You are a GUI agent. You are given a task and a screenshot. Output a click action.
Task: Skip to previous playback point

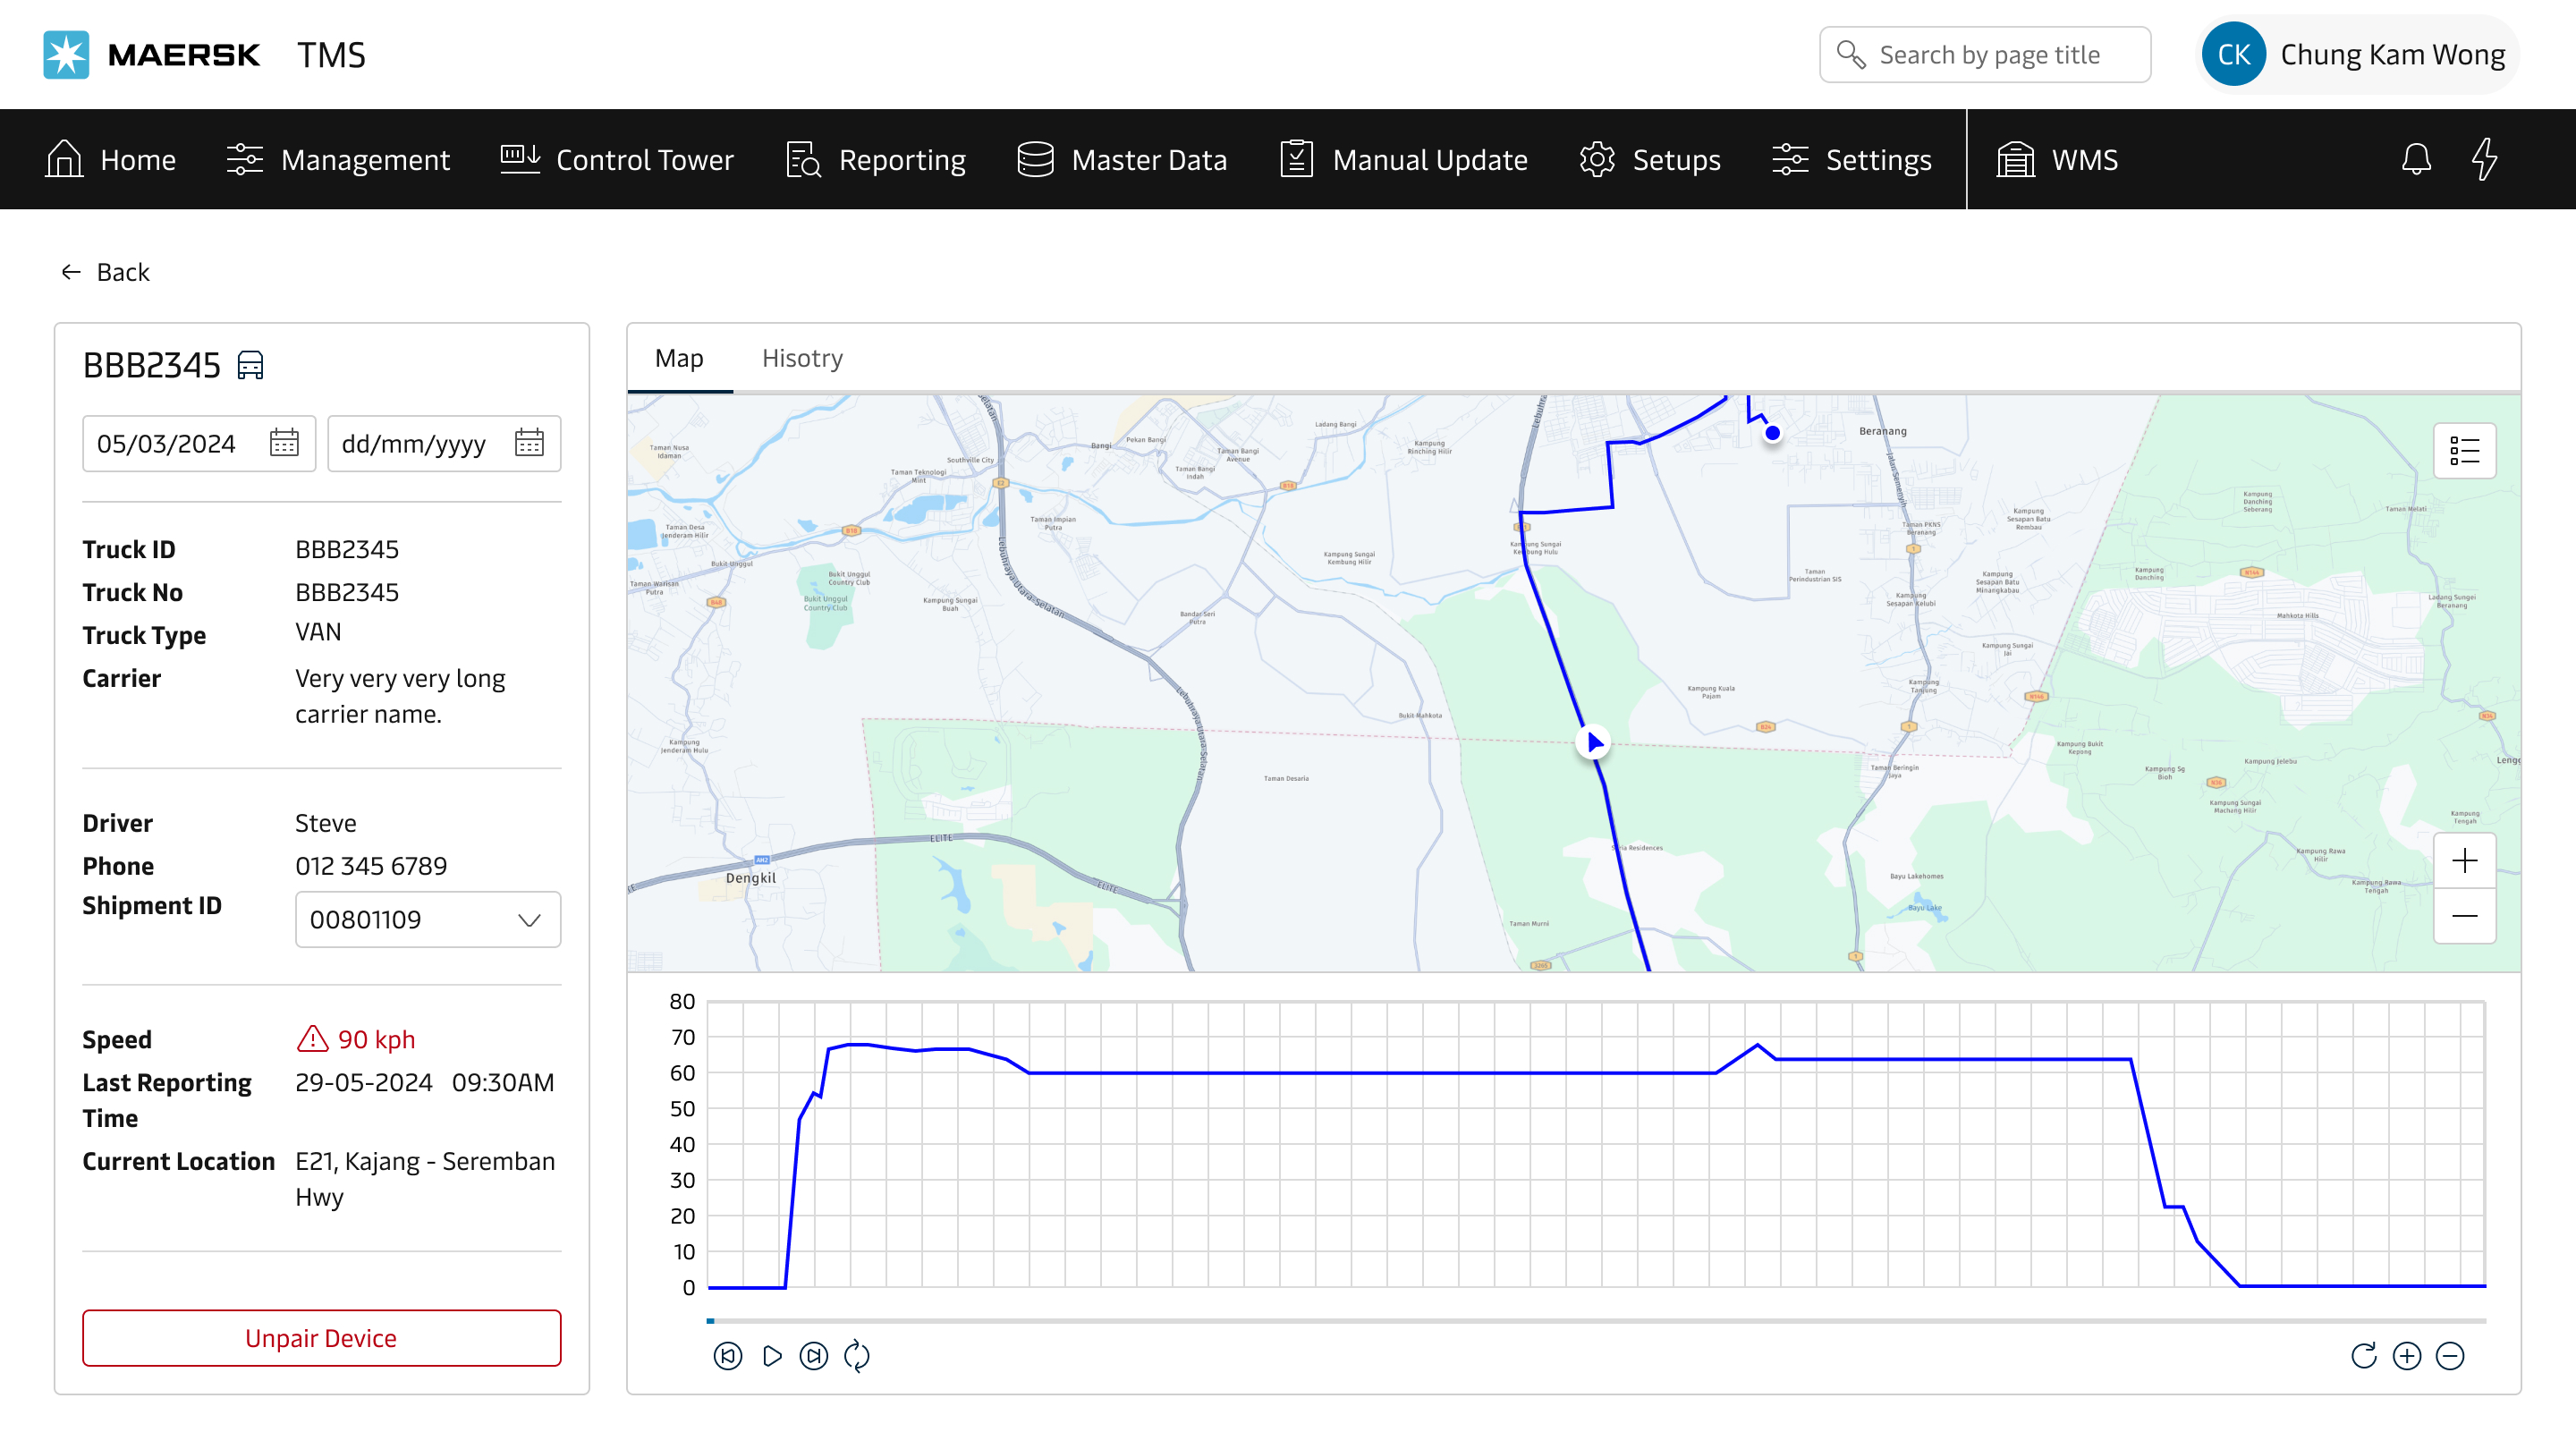727,1356
